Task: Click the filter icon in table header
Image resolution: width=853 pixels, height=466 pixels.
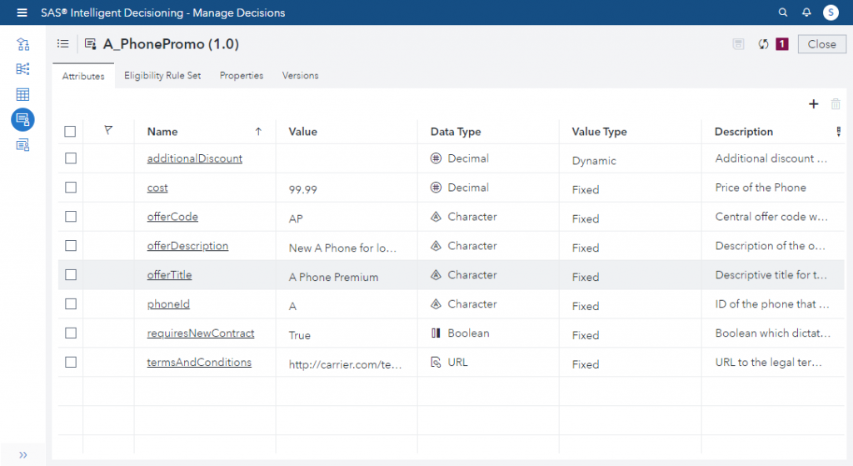Action: click(x=108, y=131)
